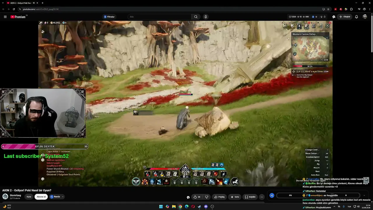
Task: Open a new browser tab
Action: pos(43,3)
